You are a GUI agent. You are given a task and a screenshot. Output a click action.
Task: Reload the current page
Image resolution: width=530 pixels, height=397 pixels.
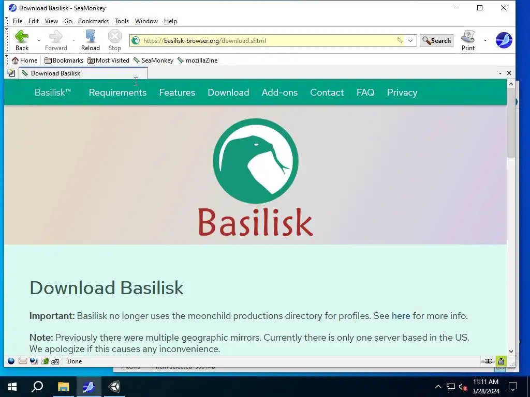click(90, 40)
